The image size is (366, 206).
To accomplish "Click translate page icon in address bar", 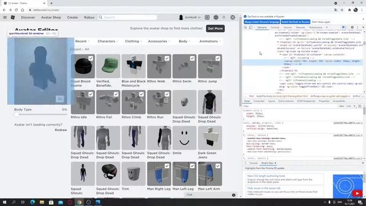I will pos(336,10).
